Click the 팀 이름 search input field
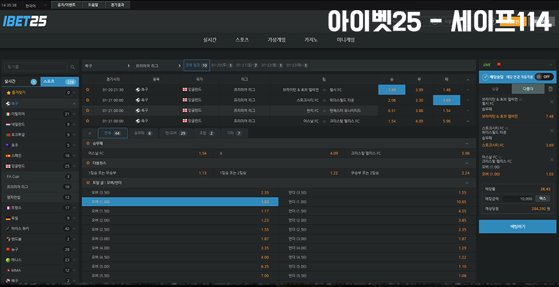 pyautogui.click(x=36, y=67)
